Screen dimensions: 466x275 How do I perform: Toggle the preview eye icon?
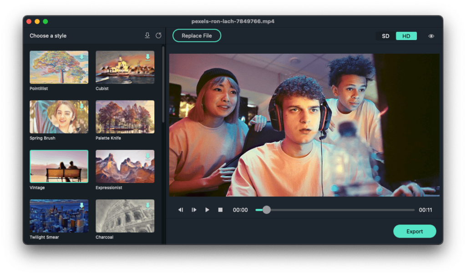tap(431, 36)
